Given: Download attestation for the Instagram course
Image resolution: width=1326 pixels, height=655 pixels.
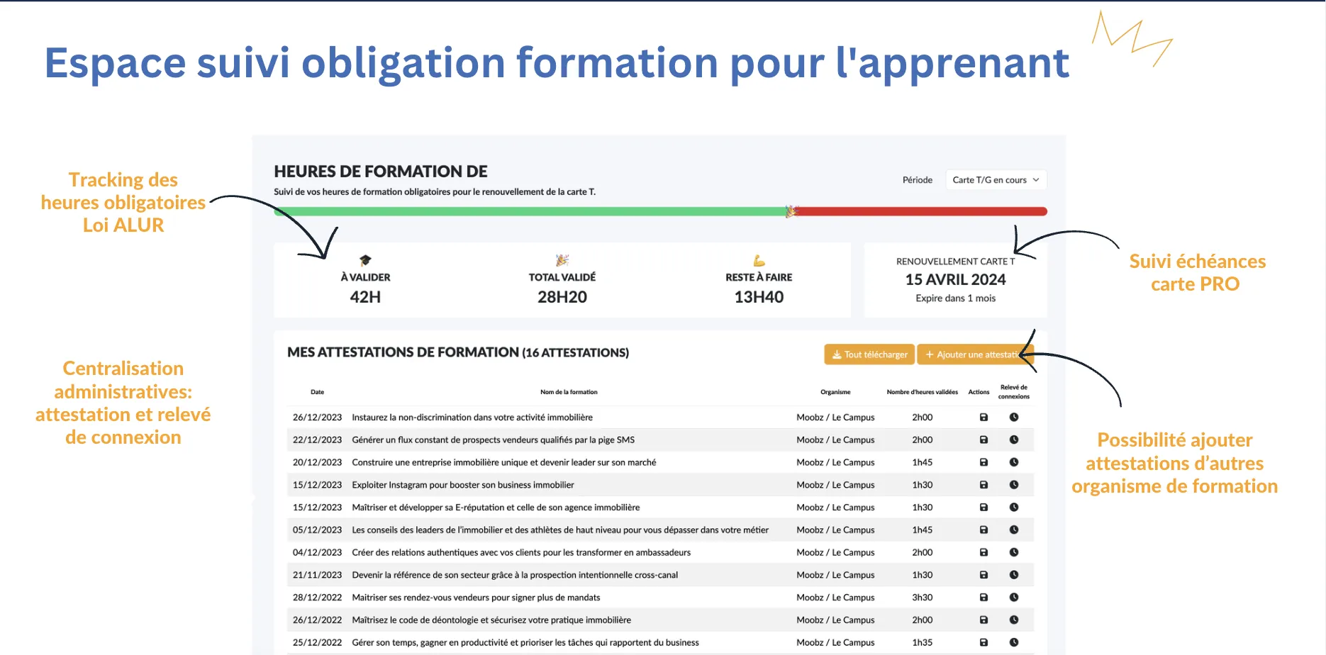Looking at the screenshot, I should tap(984, 485).
